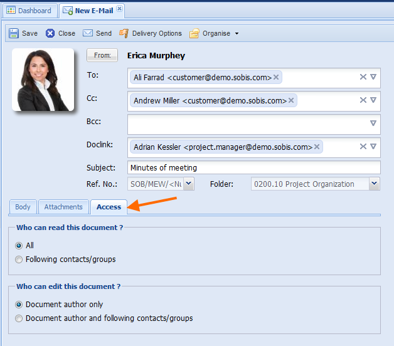Image resolution: width=394 pixels, height=346 pixels.
Task: Switch to the Body tab
Action: click(23, 207)
